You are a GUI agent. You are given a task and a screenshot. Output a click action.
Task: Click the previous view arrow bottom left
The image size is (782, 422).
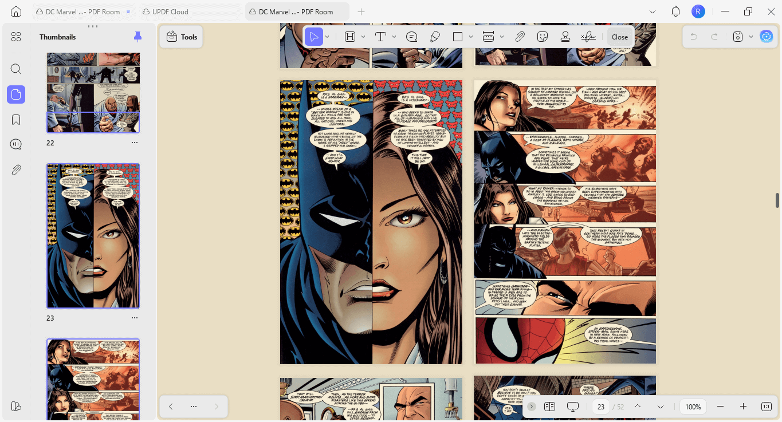point(171,407)
